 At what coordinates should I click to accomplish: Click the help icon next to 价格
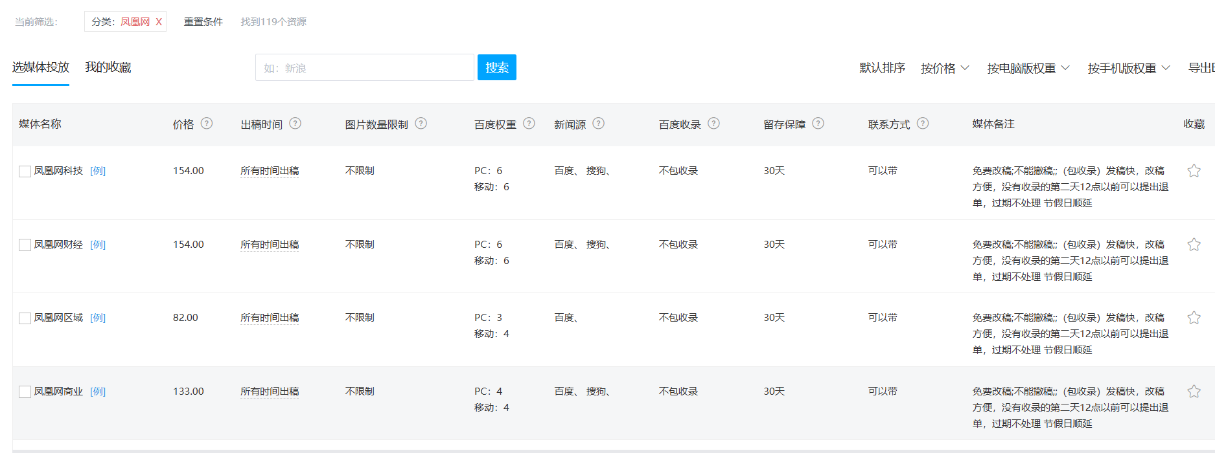(x=207, y=124)
